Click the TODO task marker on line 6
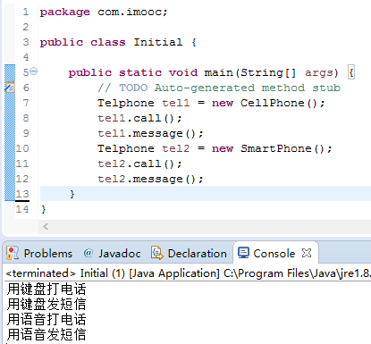This screenshot has height=344, width=371. pyautogui.click(x=10, y=87)
